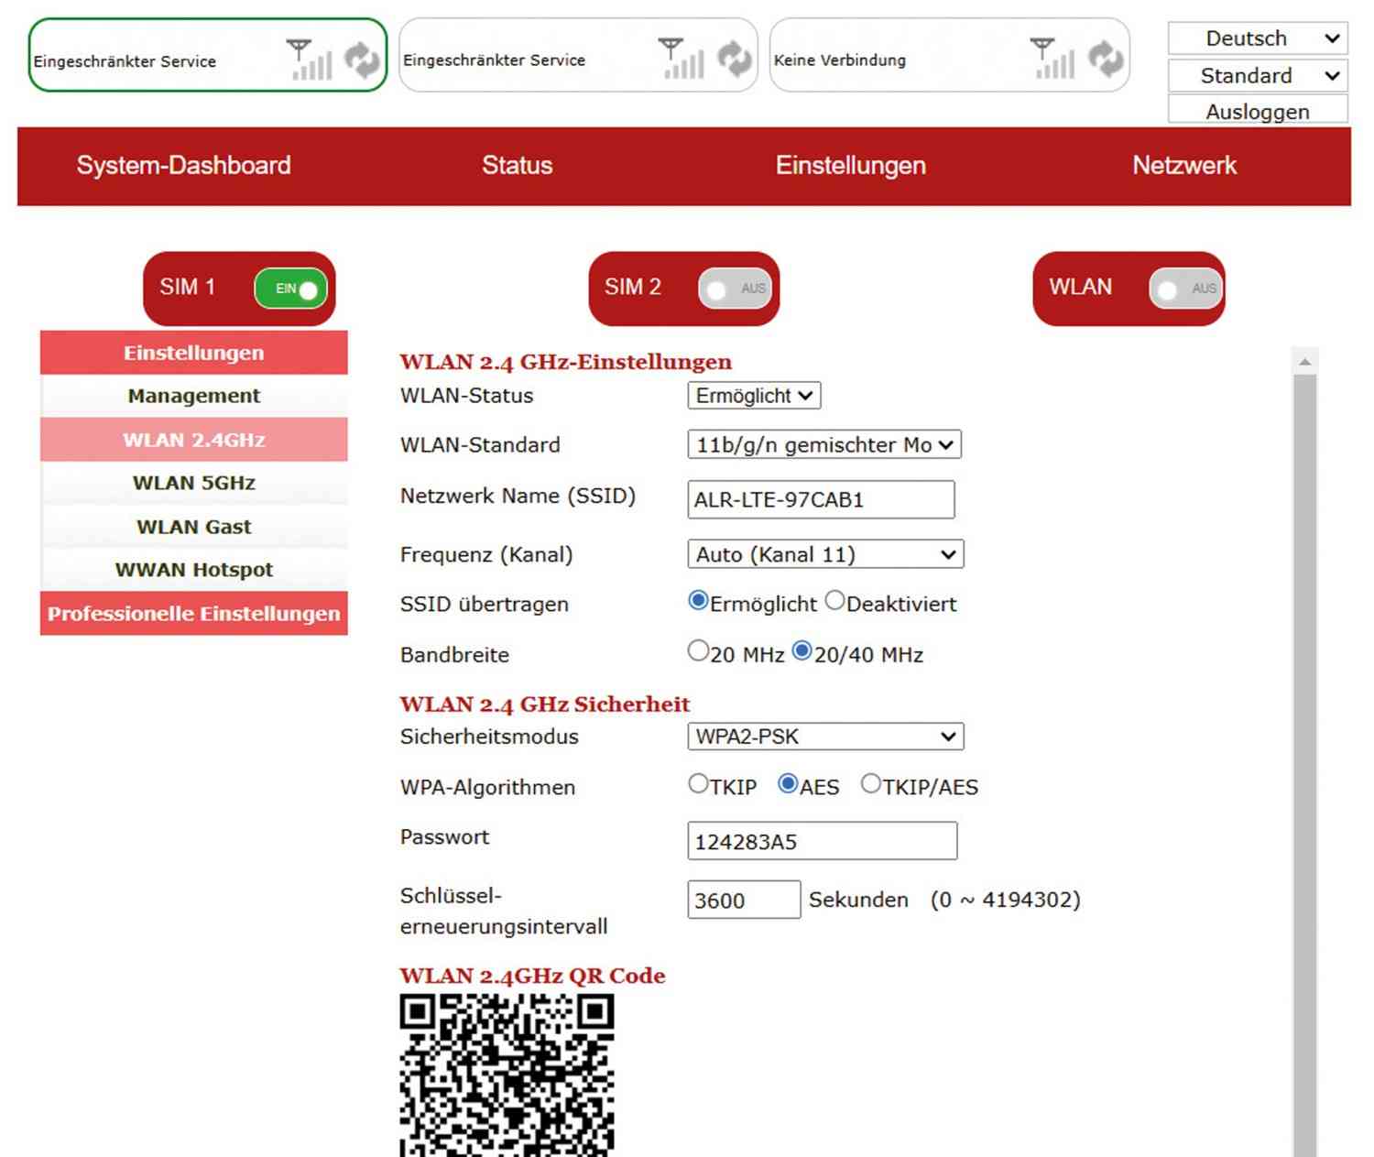Turn on the SIM 2 switch
The height and width of the screenshot is (1157, 1374).
point(736,289)
